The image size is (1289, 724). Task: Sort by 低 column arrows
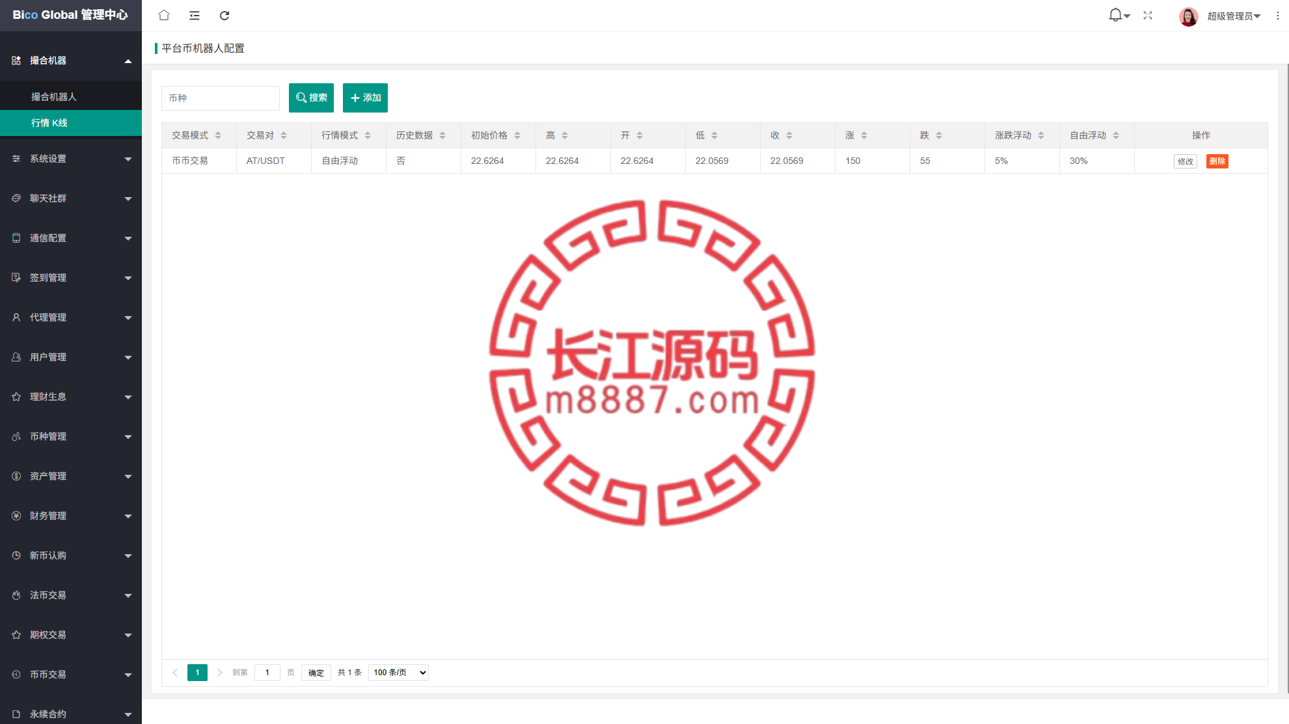click(714, 135)
